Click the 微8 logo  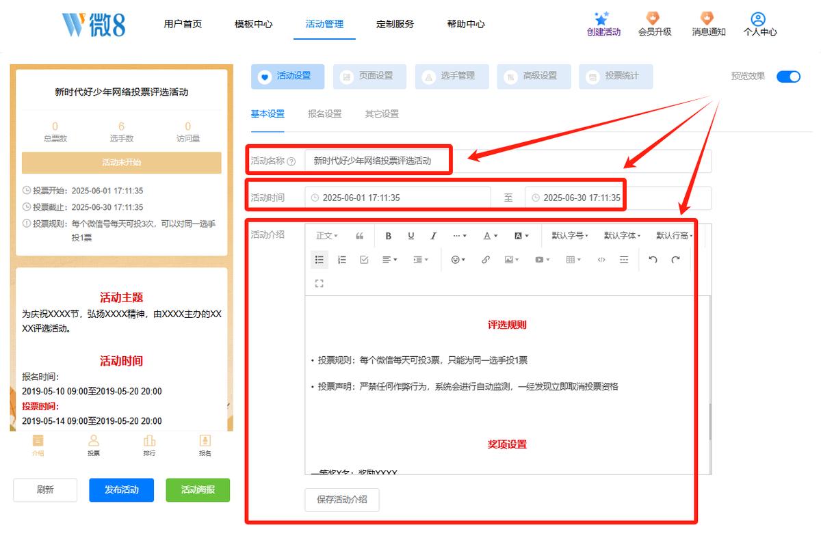[93, 25]
